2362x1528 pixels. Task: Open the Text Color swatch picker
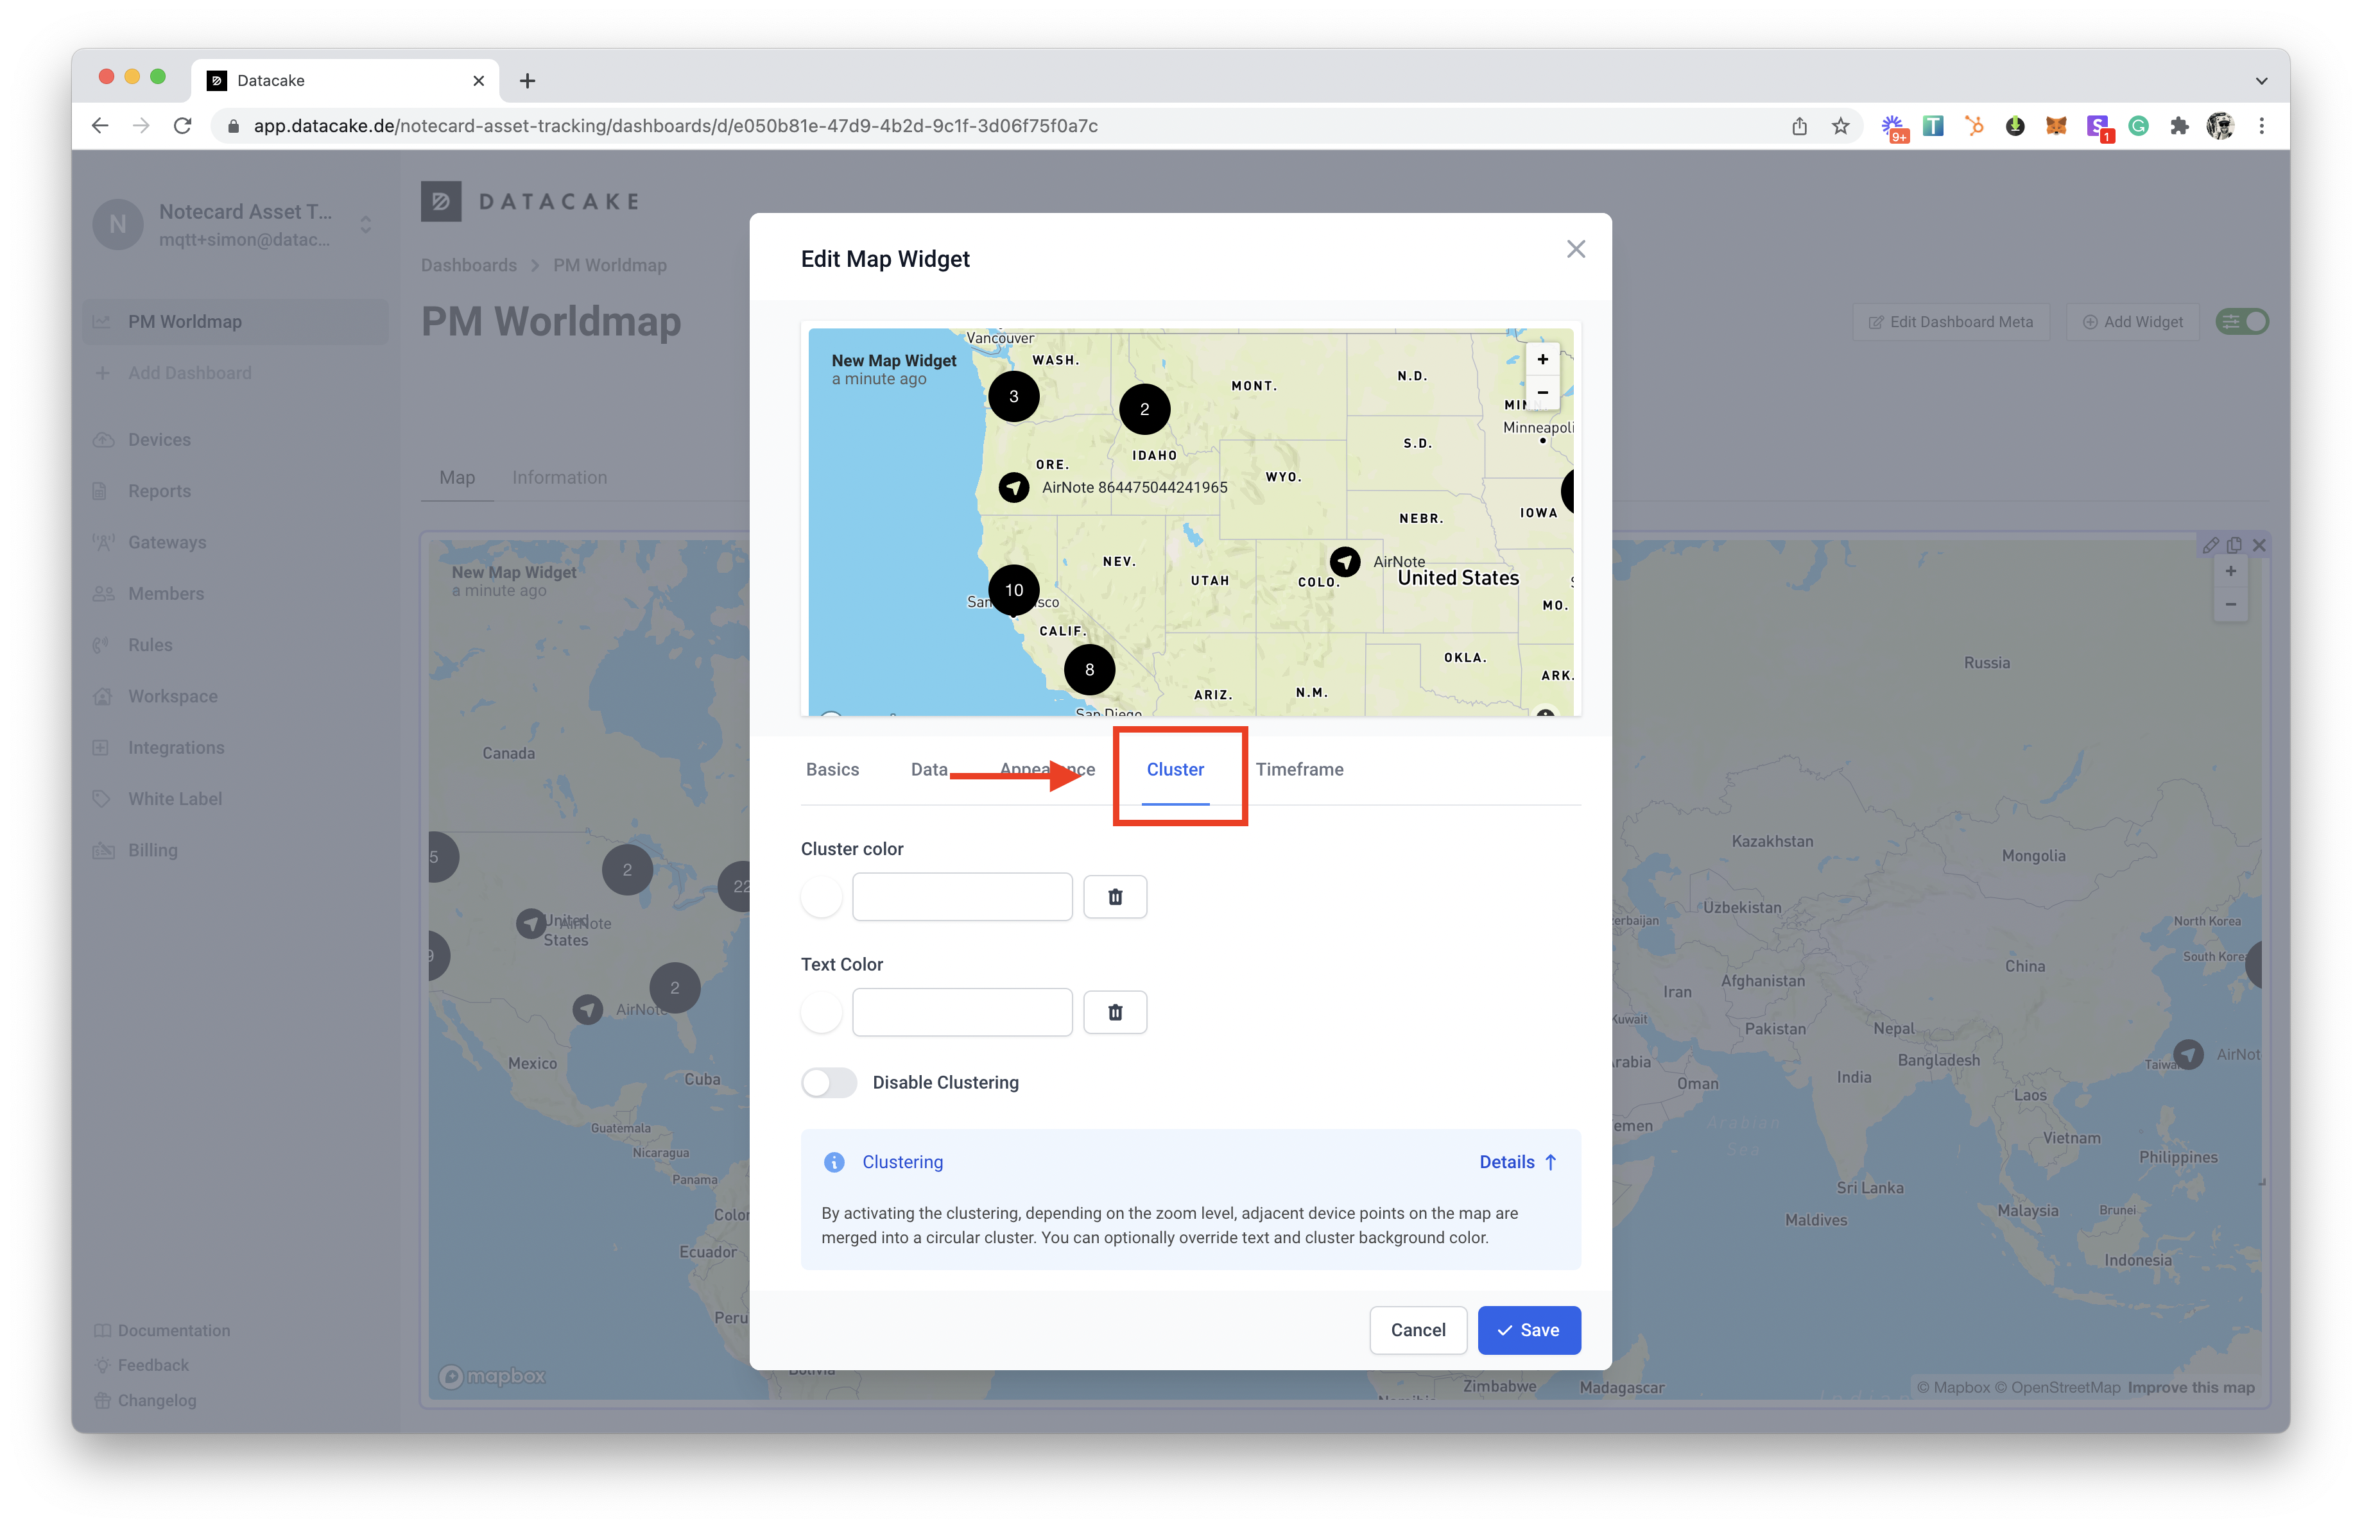point(821,1012)
